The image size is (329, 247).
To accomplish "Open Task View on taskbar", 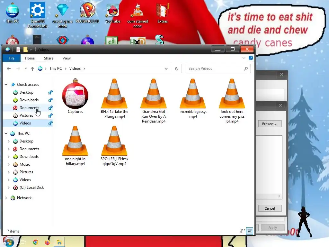I will tap(23, 242).
